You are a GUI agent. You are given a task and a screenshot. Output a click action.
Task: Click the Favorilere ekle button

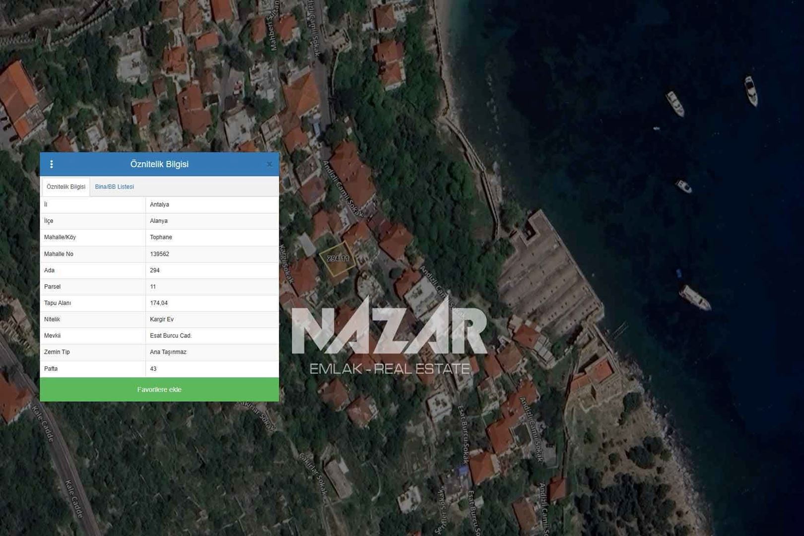point(159,390)
